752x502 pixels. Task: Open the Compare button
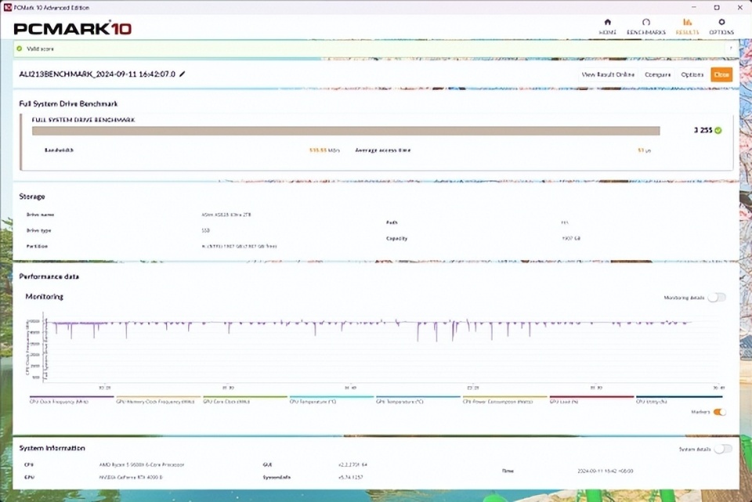657,75
